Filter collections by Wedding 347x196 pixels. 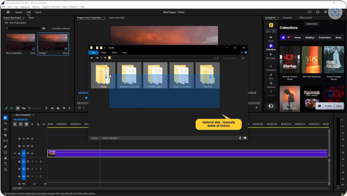tap(310, 37)
